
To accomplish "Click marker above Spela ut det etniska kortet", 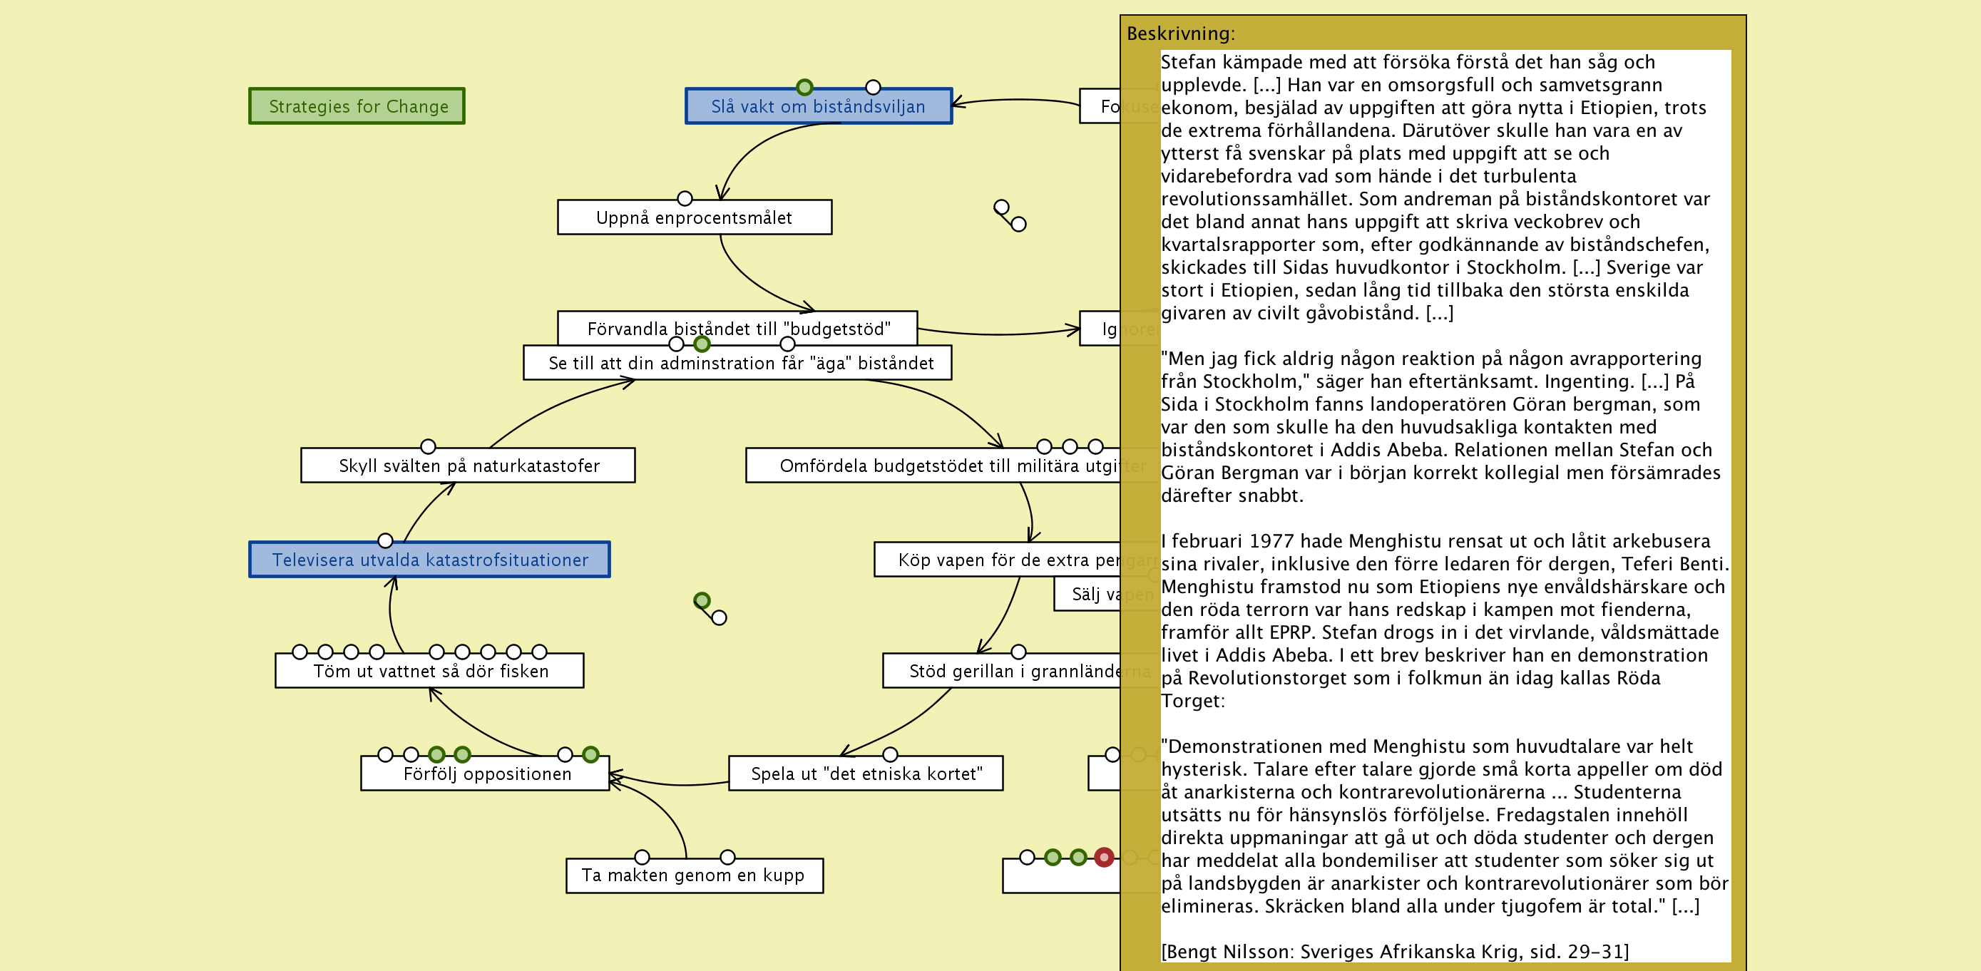I will pyautogui.click(x=890, y=754).
